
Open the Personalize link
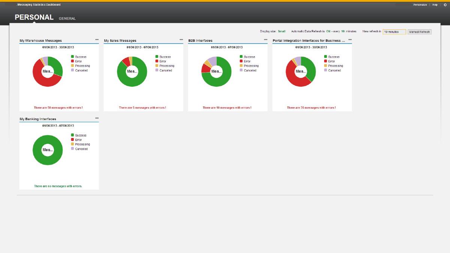[420, 5]
